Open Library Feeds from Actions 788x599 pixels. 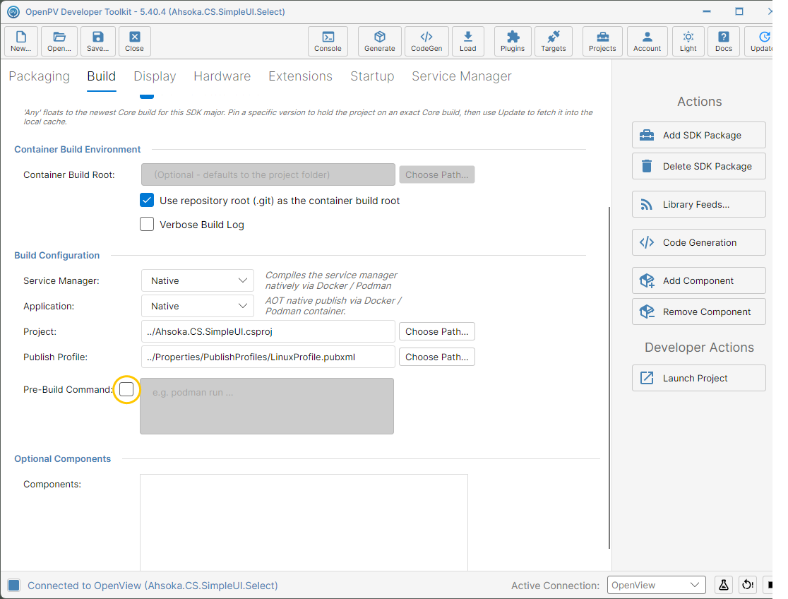click(x=698, y=204)
